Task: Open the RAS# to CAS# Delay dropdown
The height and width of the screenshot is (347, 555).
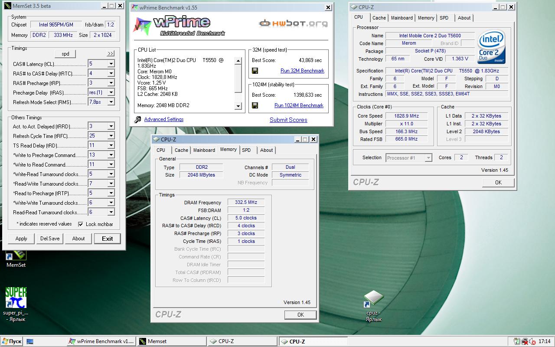Action: coord(111,73)
